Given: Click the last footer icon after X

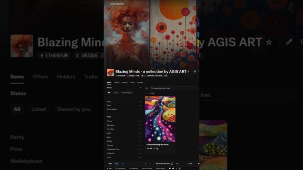Looking at the screenshot, I should [x=180, y=168].
